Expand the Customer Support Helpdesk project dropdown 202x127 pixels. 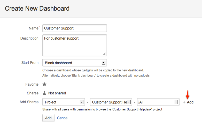[x=111, y=102]
